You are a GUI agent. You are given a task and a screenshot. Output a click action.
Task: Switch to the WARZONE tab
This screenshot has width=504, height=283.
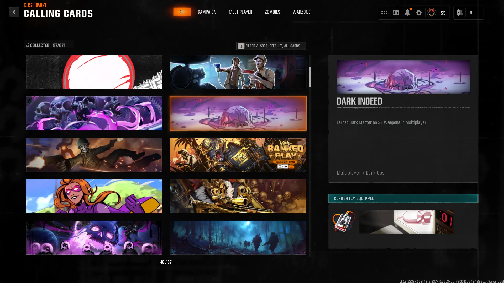(301, 12)
